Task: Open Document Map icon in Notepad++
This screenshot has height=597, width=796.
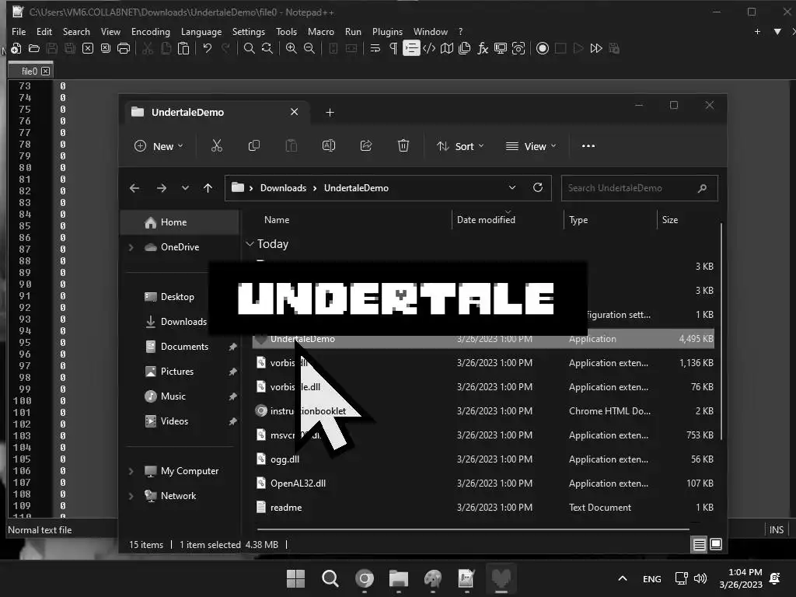Action: 447,49
